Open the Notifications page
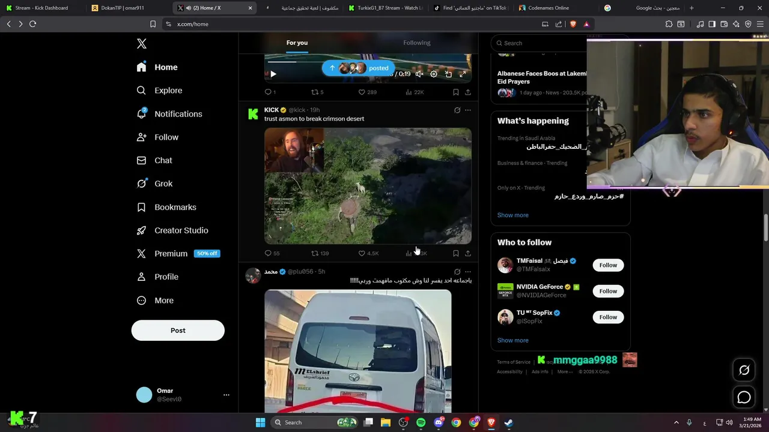769x432 pixels. (170, 114)
